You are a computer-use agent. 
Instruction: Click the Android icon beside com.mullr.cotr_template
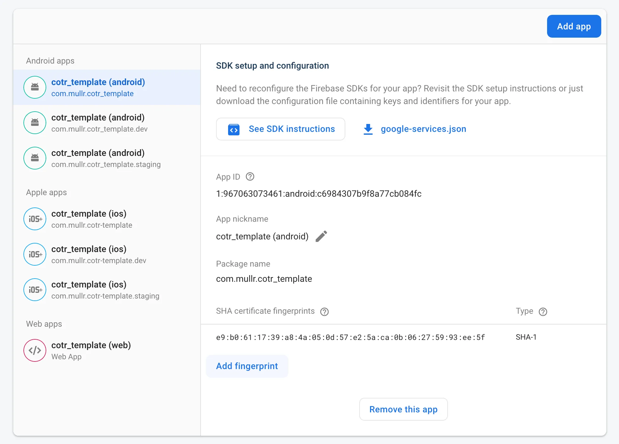coord(35,87)
